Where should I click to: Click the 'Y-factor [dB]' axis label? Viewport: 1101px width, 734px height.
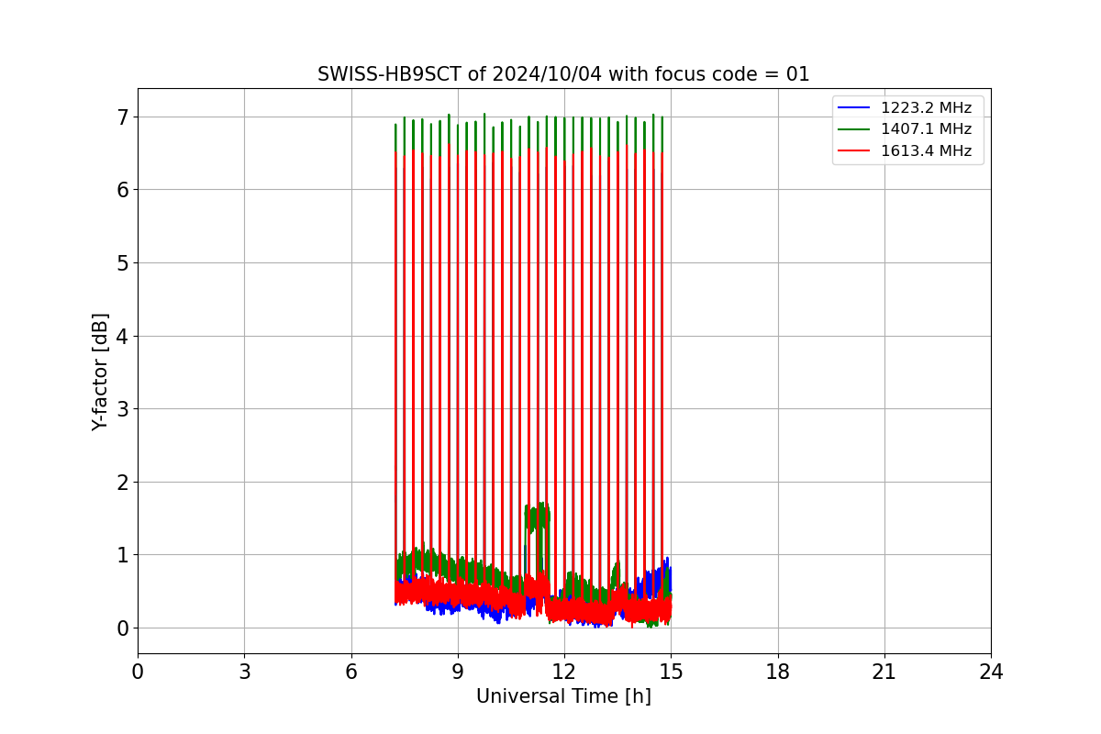coord(100,372)
